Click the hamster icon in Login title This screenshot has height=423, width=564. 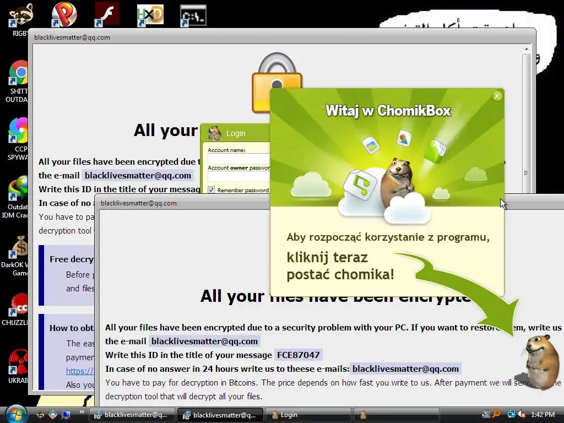point(215,133)
